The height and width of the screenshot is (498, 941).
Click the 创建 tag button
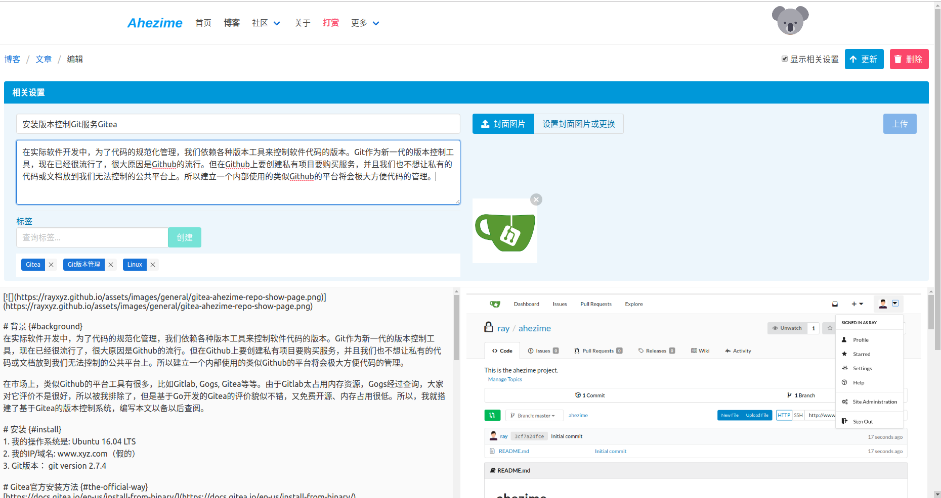(x=185, y=237)
